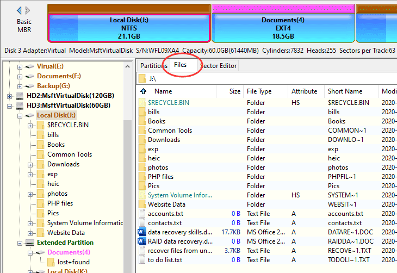Click the RAID data recovery Word document icon
397x273 pixels.
click(x=142, y=241)
